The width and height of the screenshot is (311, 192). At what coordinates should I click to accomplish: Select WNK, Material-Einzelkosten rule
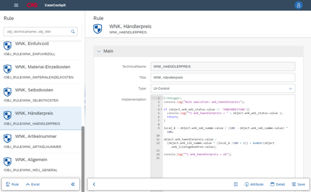pyautogui.click(x=41, y=72)
